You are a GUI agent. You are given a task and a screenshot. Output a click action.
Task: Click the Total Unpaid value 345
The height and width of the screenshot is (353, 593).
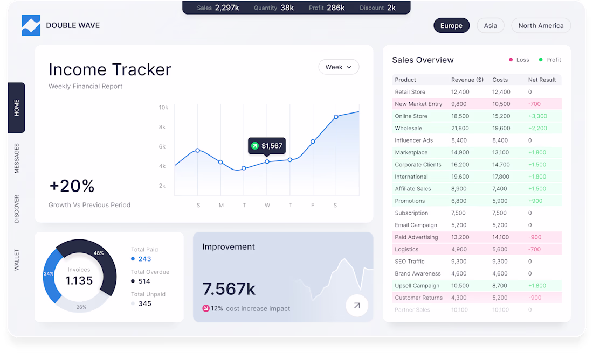tap(145, 303)
